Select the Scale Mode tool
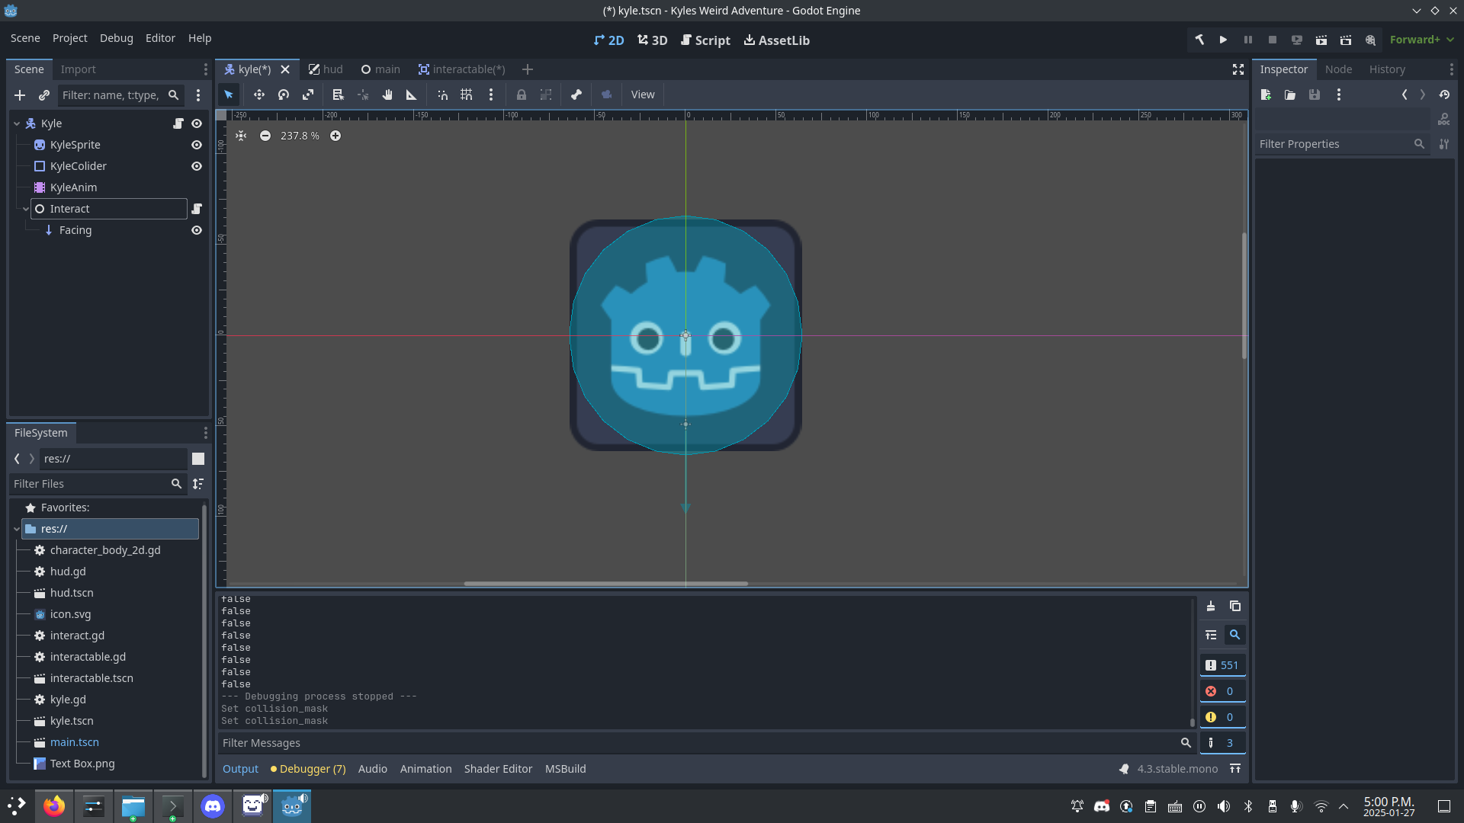Viewport: 1464px width, 823px height. pos(308,94)
